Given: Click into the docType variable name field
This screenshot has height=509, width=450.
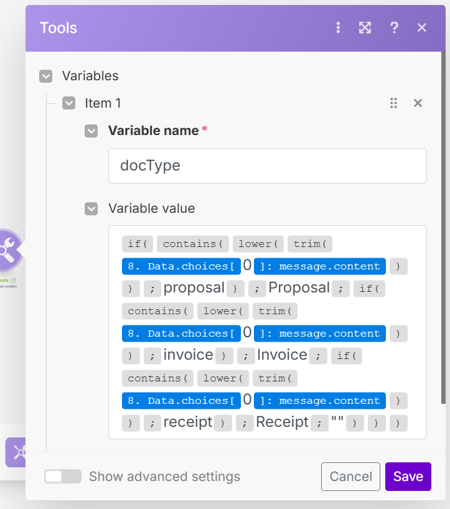Looking at the screenshot, I should (267, 166).
